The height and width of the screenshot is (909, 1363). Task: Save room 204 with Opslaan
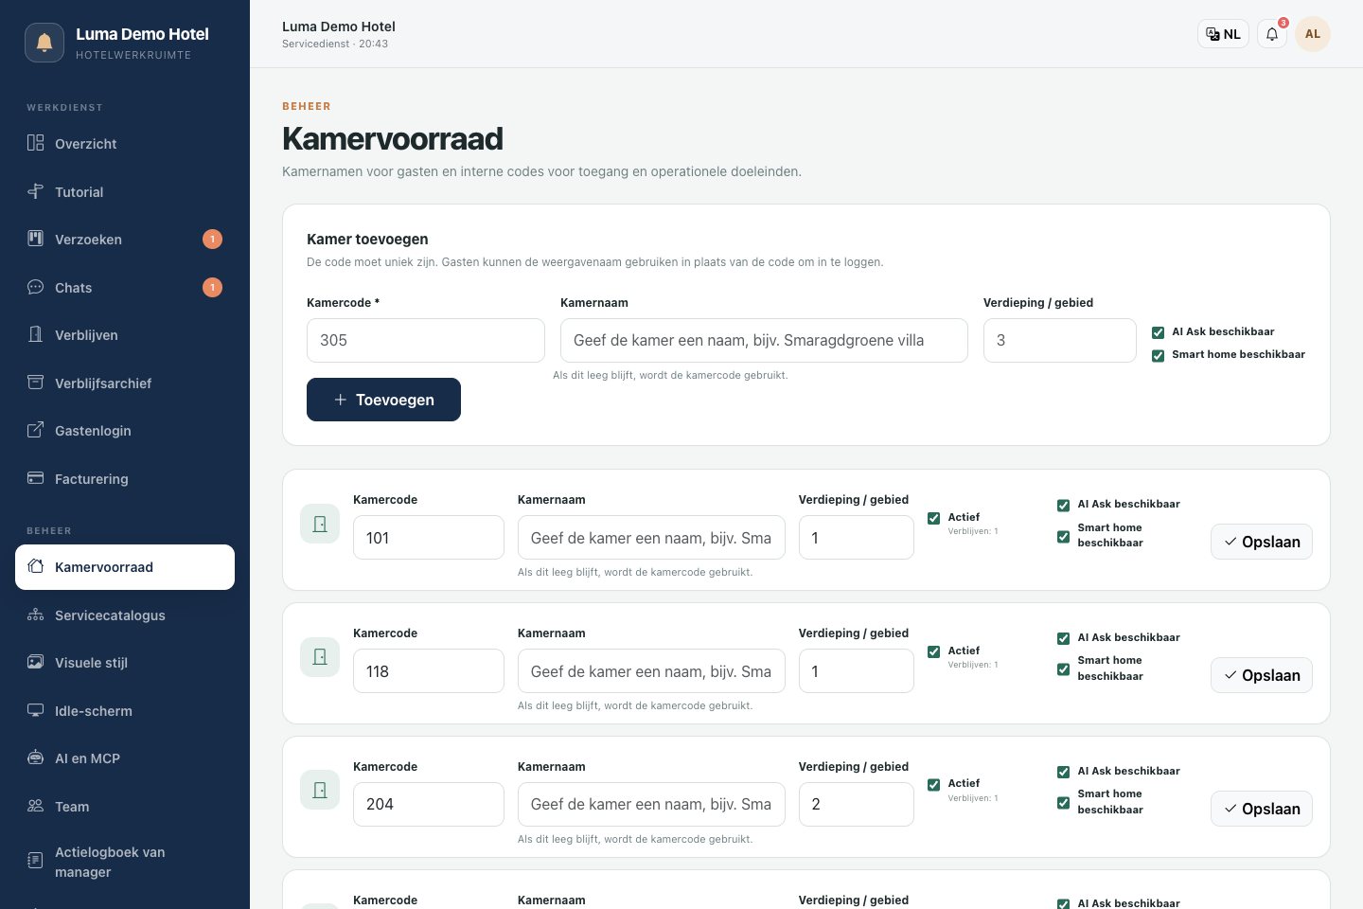(1261, 809)
